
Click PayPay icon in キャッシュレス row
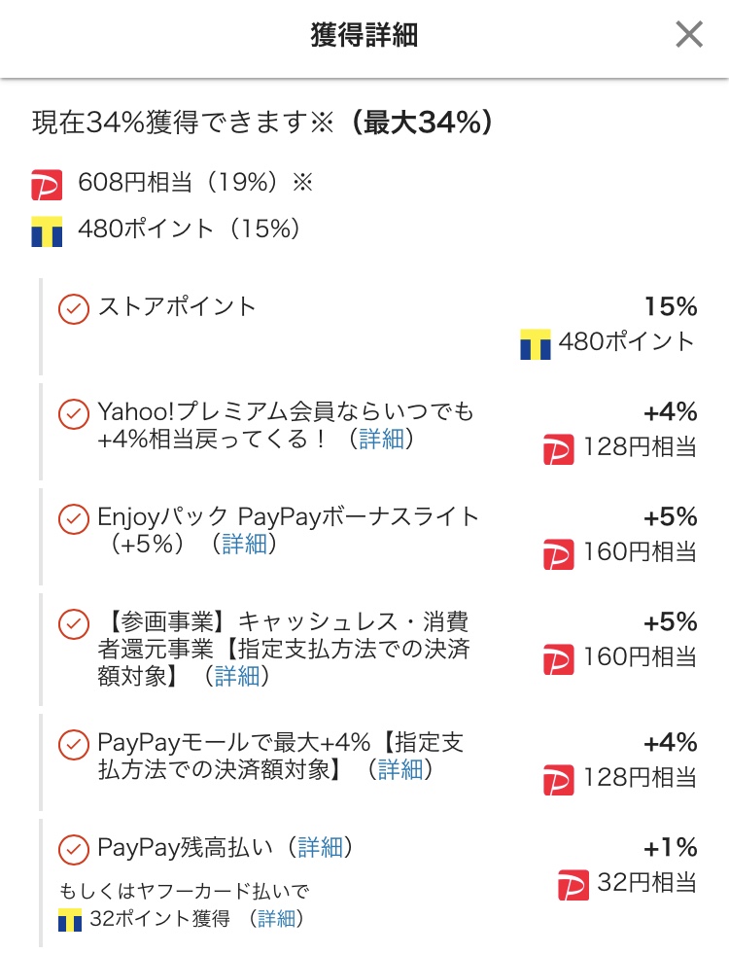558,659
